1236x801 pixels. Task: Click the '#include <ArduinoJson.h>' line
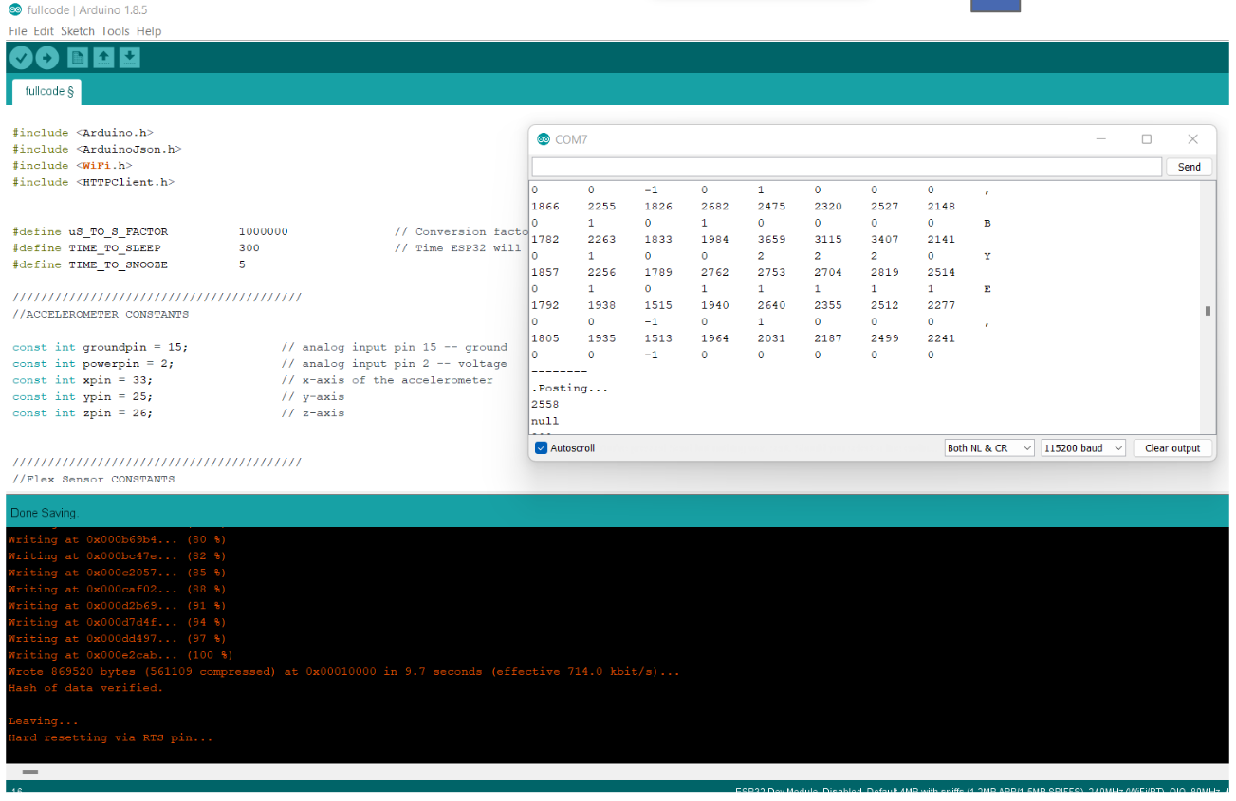[97, 149]
